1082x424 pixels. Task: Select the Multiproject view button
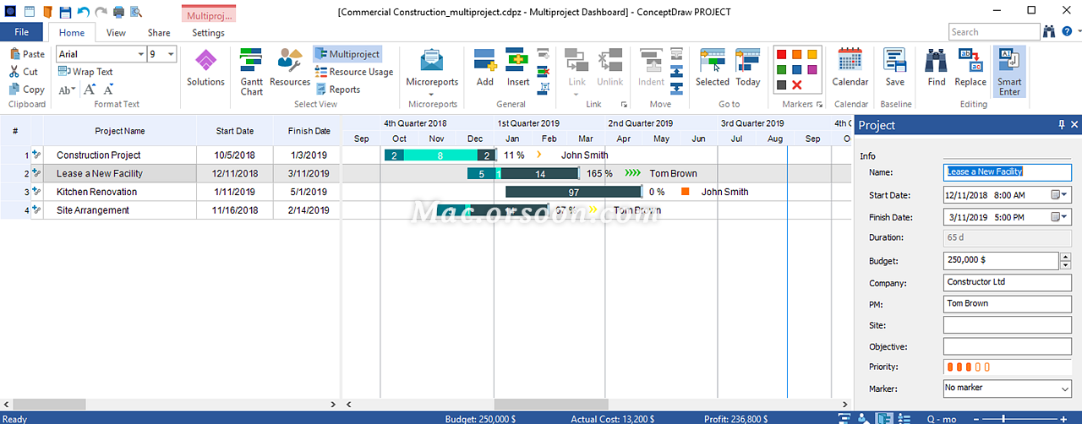(x=347, y=54)
